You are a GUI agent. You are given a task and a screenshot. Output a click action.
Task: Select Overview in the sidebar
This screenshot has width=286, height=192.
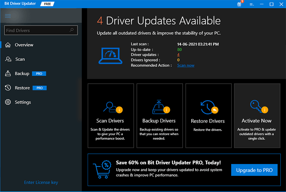[24, 45]
